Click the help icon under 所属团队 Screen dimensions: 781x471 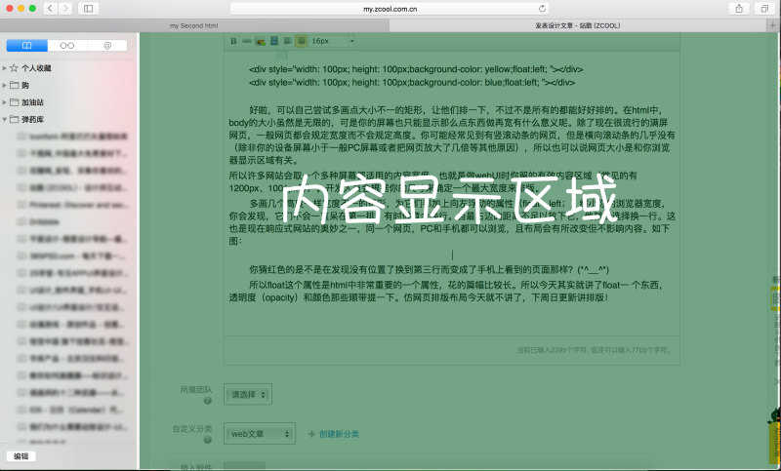pyautogui.click(x=208, y=401)
